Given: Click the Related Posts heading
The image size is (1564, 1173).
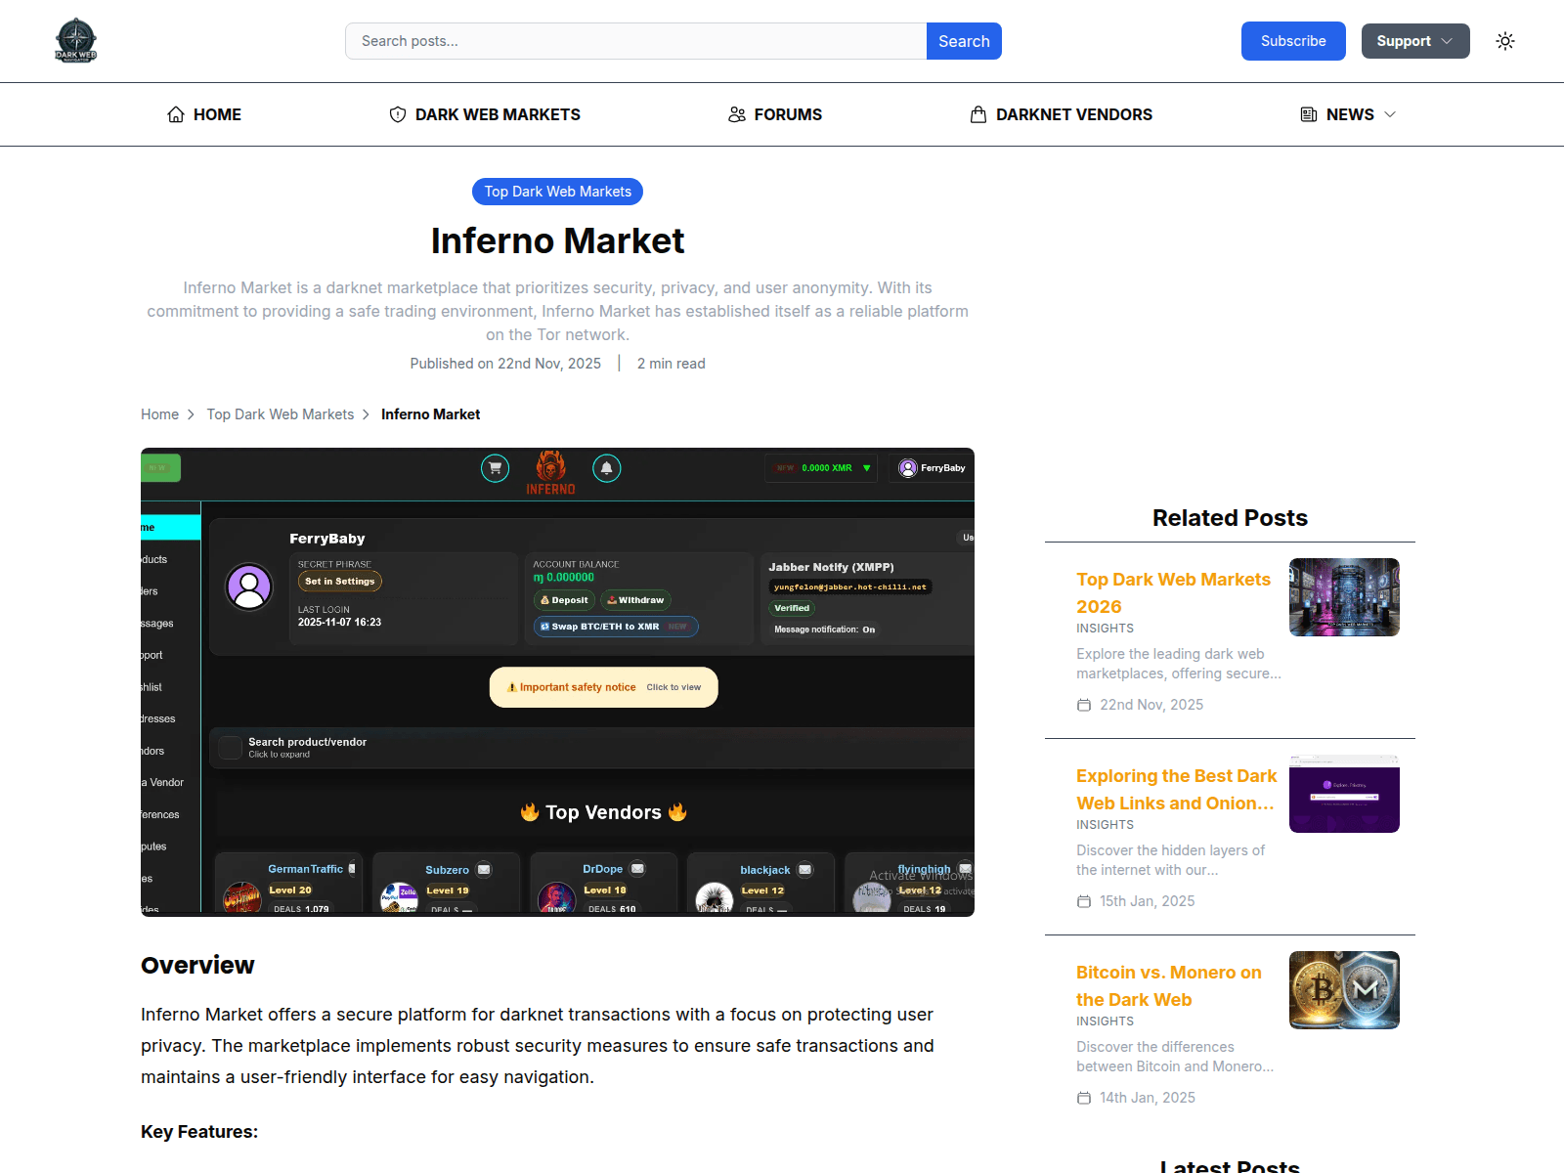Looking at the screenshot, I should point(1230,518).
